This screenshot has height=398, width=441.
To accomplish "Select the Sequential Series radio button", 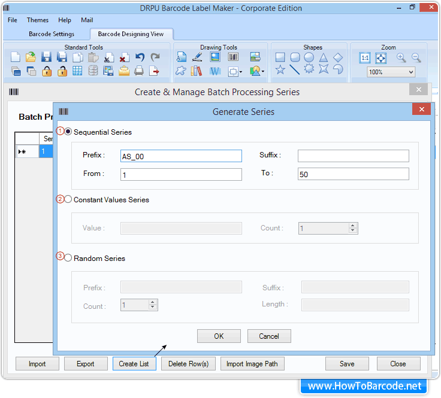I will pyautogui.click(x=68, y=132).
